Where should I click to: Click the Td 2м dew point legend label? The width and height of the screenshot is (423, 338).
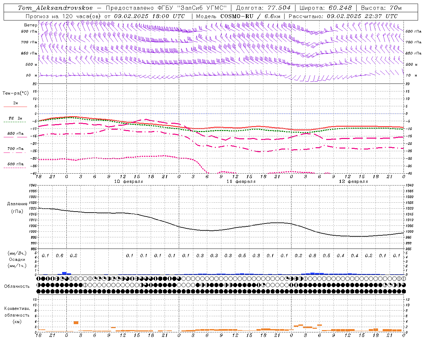(16, 118)
